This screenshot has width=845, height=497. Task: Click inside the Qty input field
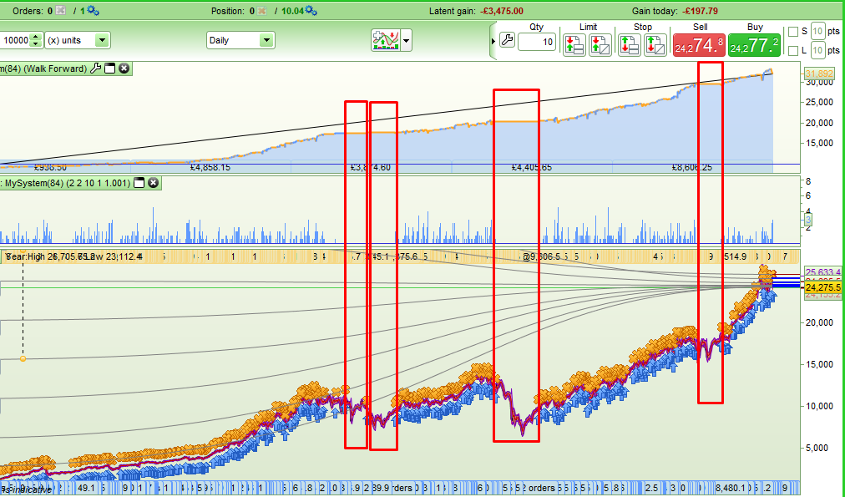coord(536,42)
